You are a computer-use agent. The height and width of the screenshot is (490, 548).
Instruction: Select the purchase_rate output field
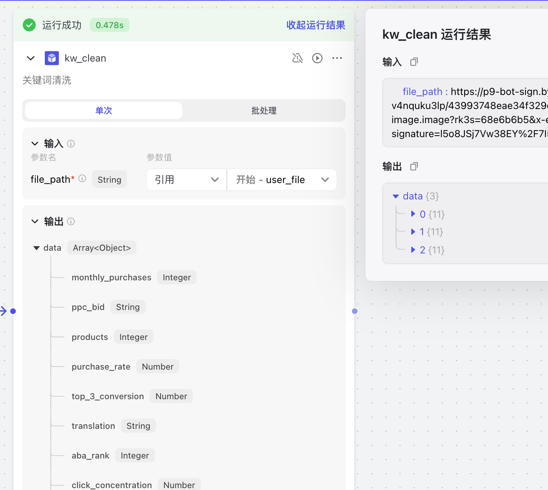pos(101,367)
